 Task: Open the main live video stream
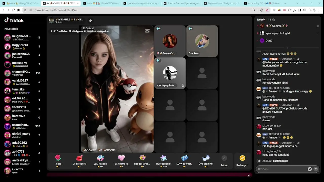(117, 89)
